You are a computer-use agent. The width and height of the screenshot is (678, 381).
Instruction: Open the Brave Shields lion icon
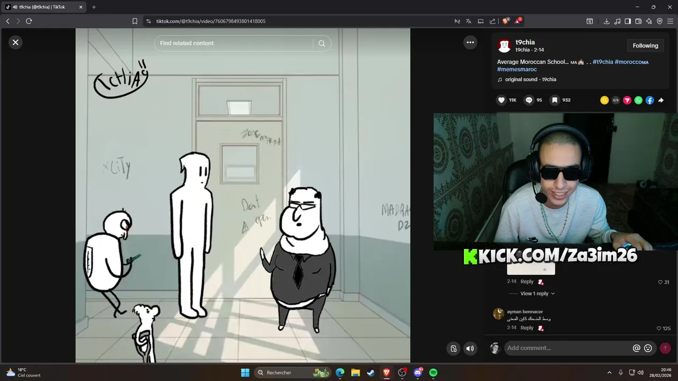[505, 21]
